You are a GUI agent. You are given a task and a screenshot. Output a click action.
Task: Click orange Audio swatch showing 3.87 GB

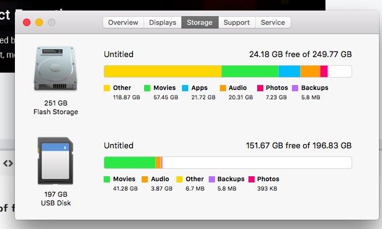point(145,179)
